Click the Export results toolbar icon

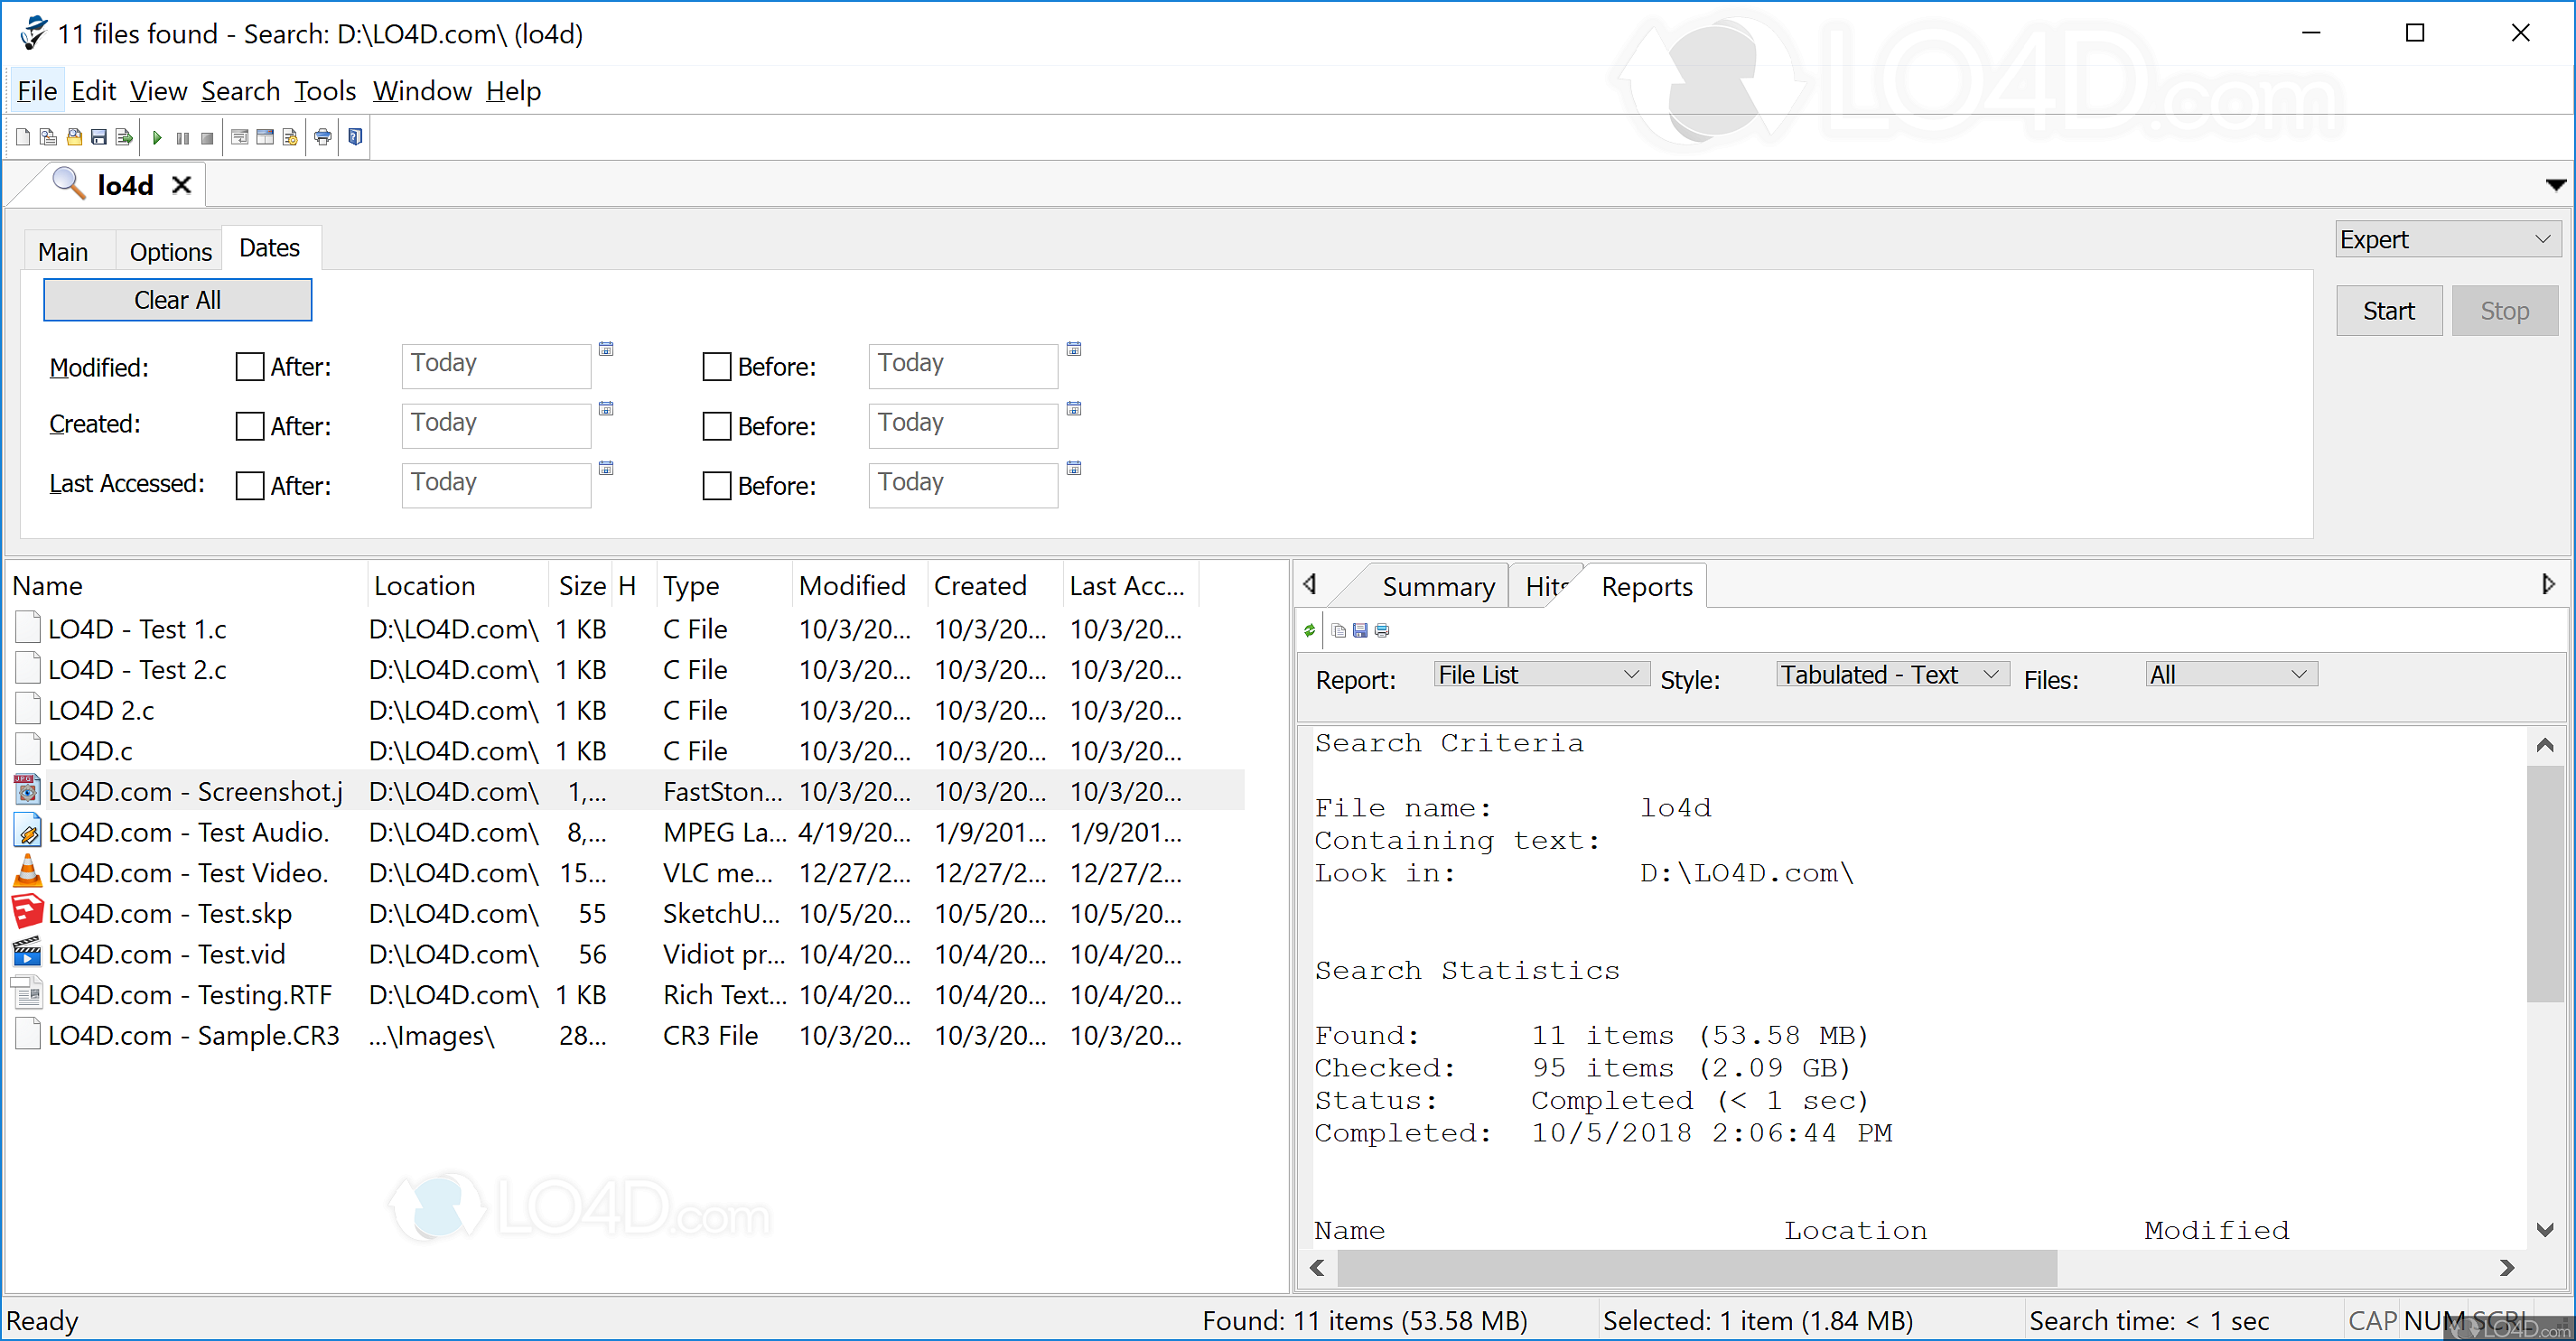coord(124,137)
